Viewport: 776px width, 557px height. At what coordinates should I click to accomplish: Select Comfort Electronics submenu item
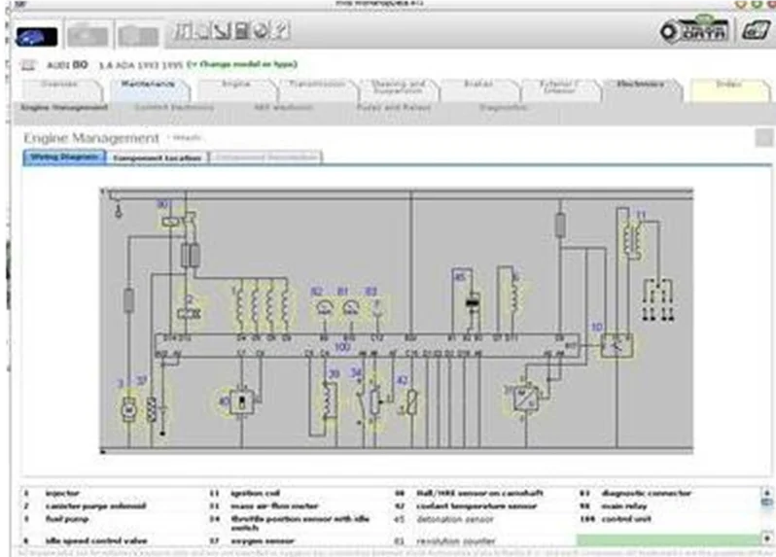coord(174,107)
